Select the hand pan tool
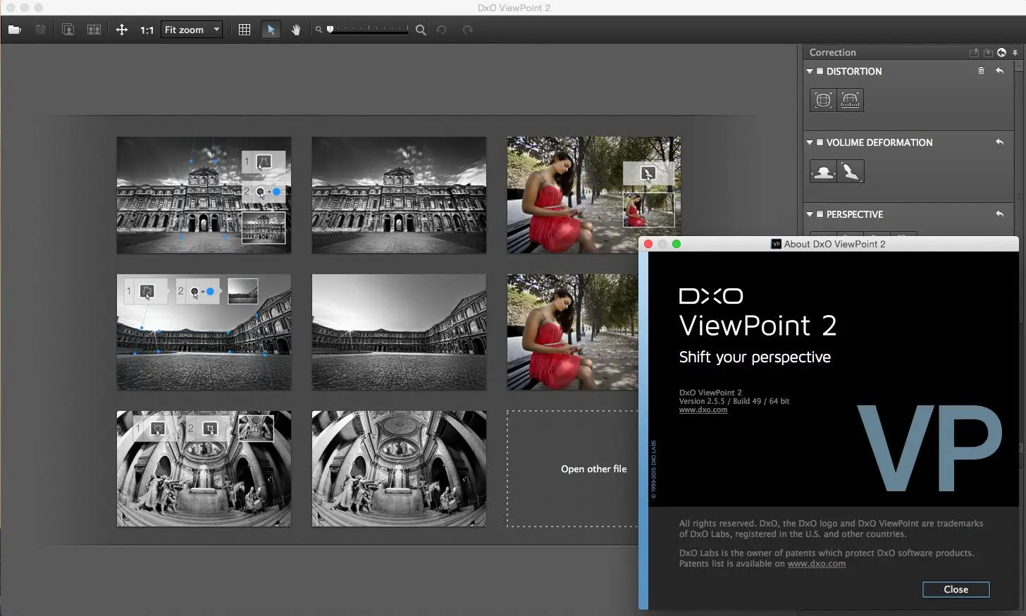Viewport: 1026px width, 616px height. click(296, 30)
